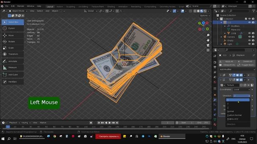The height and width of the screenshot is (144, 257).
Task: Disable Light render camera icon in outliner
Action: pos(253,44)
